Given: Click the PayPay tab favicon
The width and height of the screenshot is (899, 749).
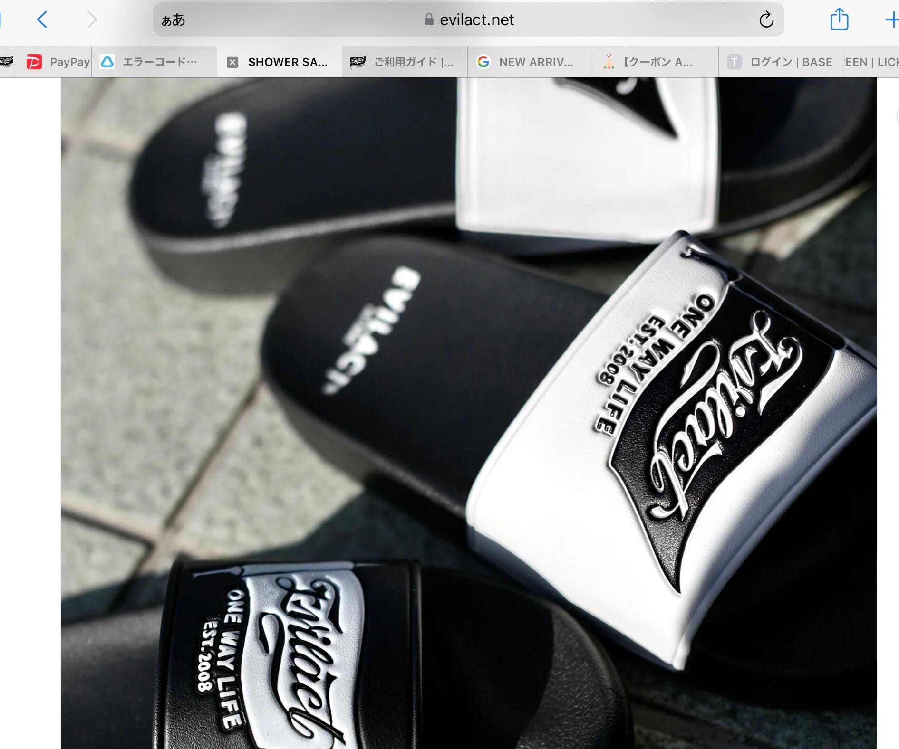Looking at the screenshot, I should click(34, 62).
